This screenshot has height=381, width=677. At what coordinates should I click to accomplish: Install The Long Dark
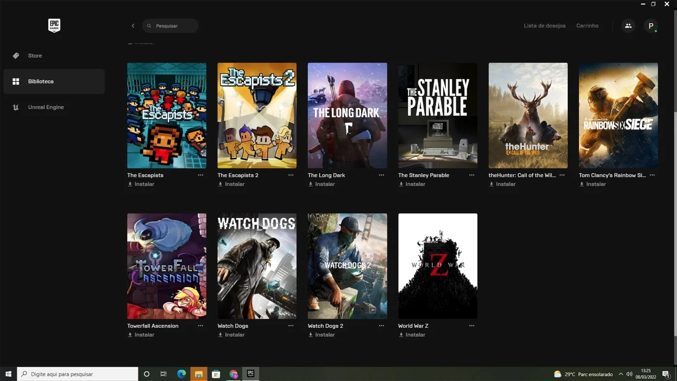click(322, 184)
